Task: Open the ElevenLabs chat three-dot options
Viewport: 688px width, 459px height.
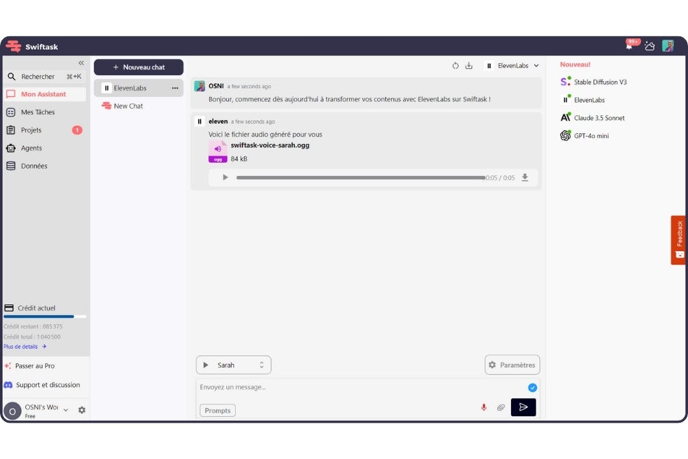Action: [175, 88]
